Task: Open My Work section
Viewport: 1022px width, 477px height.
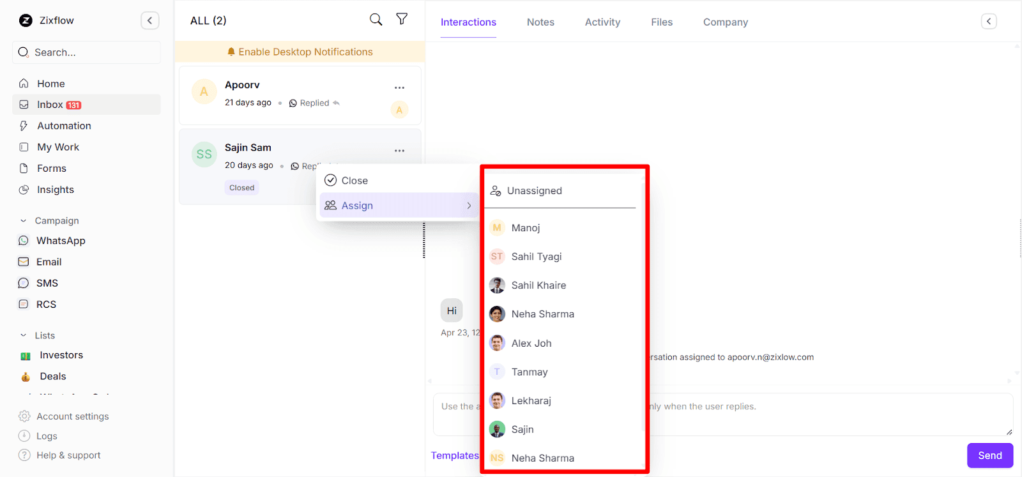Action: 86,147
